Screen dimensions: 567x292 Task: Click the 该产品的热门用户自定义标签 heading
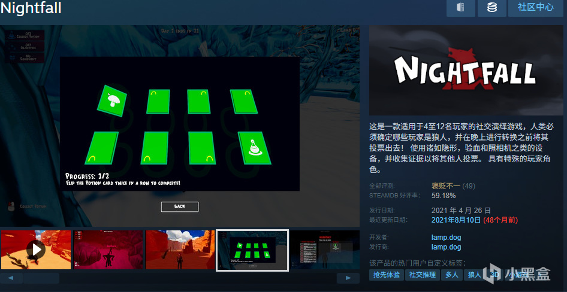(417, 263)
